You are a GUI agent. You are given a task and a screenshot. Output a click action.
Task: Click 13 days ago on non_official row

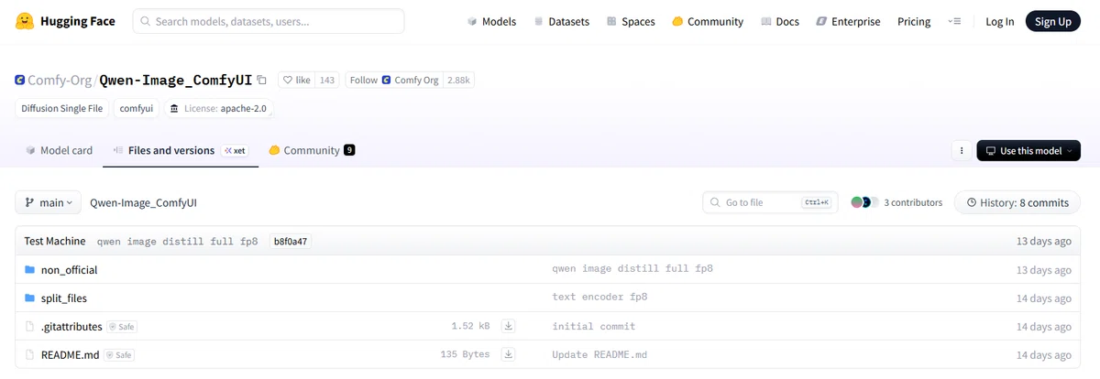pos(1043,270)
